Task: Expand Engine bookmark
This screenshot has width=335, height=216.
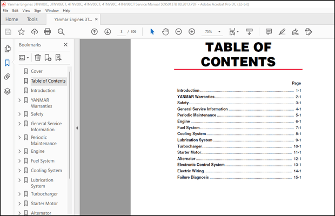Action: point(19,151)
